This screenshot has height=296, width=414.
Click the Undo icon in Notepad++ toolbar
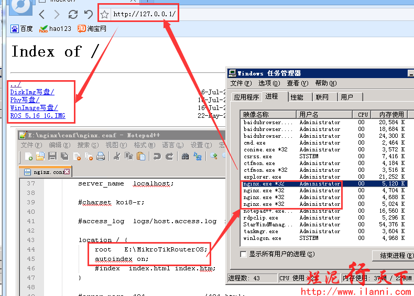(157, 156)
